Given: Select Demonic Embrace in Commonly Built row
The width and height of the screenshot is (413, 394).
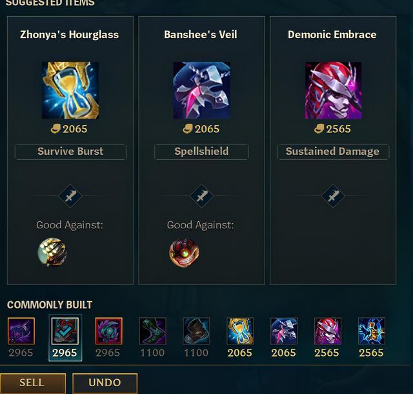Looking at the screenshot, I should point(327,331).
